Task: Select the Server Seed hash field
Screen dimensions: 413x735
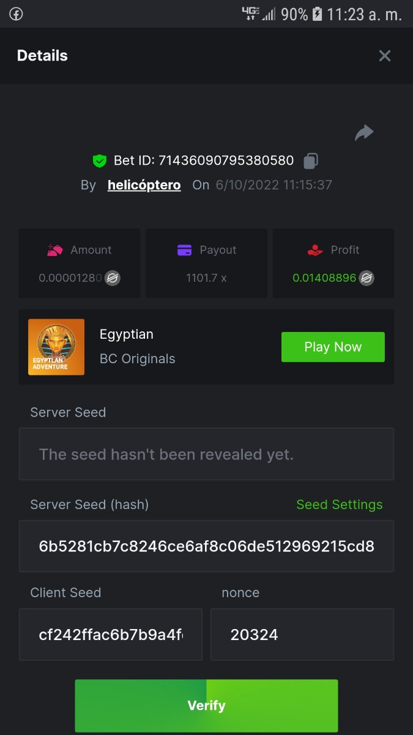Action: 206,546
